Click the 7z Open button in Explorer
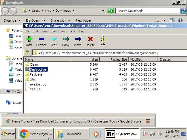This screenshot has width=187, height=140. [x=32, y=20]
